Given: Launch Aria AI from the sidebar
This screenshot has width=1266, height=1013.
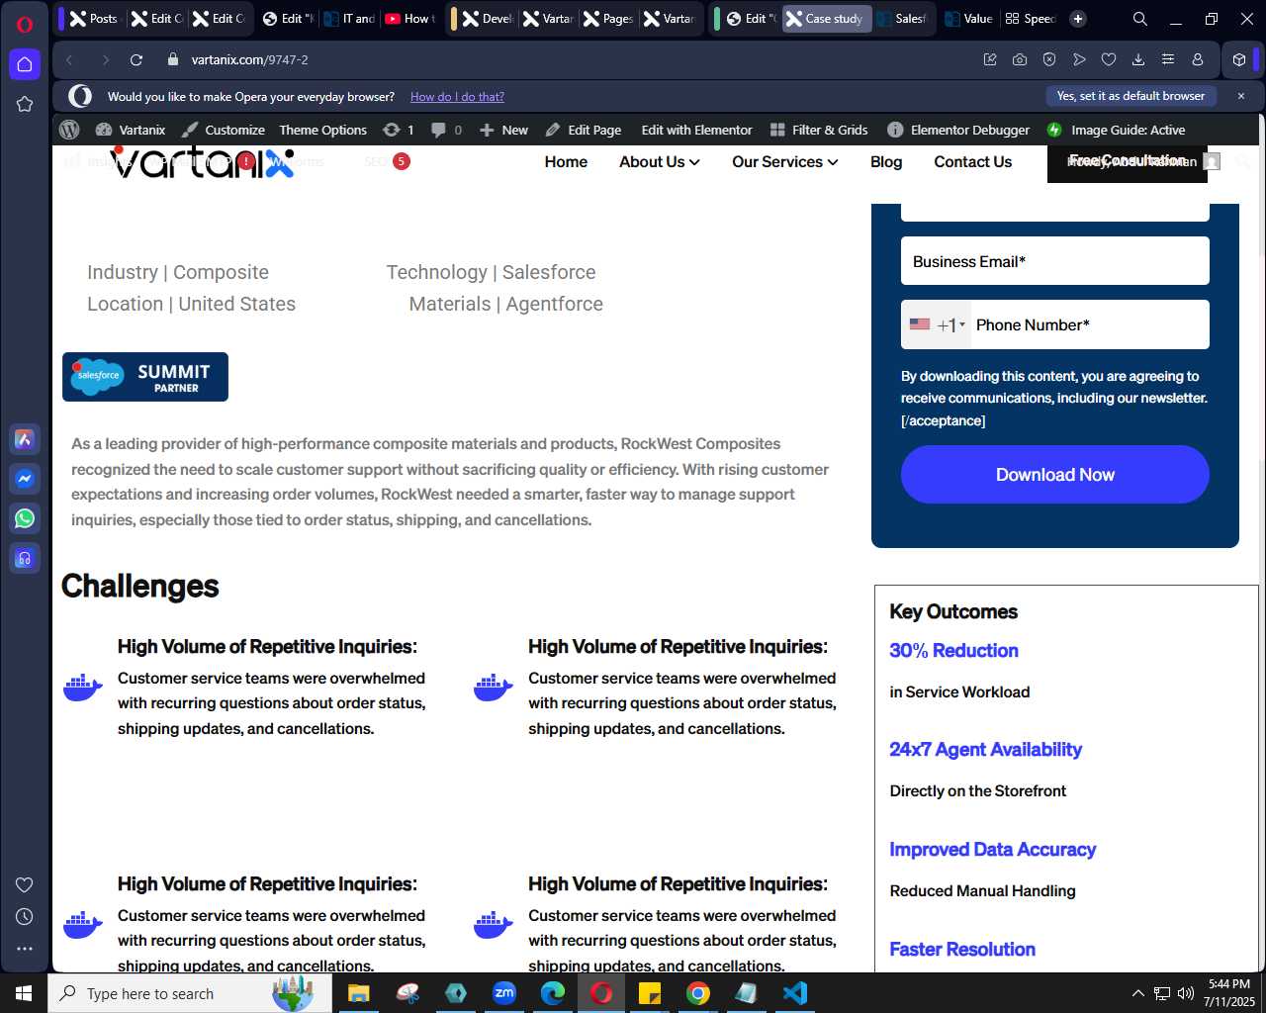Looking at the screenshot, I should [25, 439].
